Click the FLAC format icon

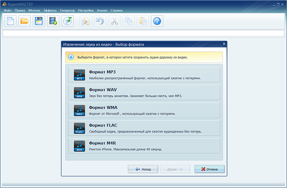(79, 128)
